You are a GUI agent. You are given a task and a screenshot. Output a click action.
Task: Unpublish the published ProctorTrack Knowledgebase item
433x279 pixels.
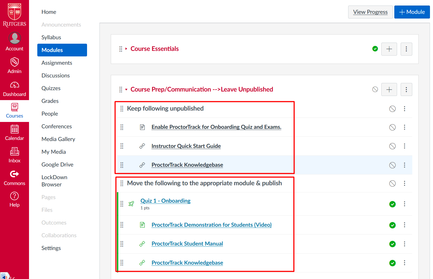[x=392, y=263]
